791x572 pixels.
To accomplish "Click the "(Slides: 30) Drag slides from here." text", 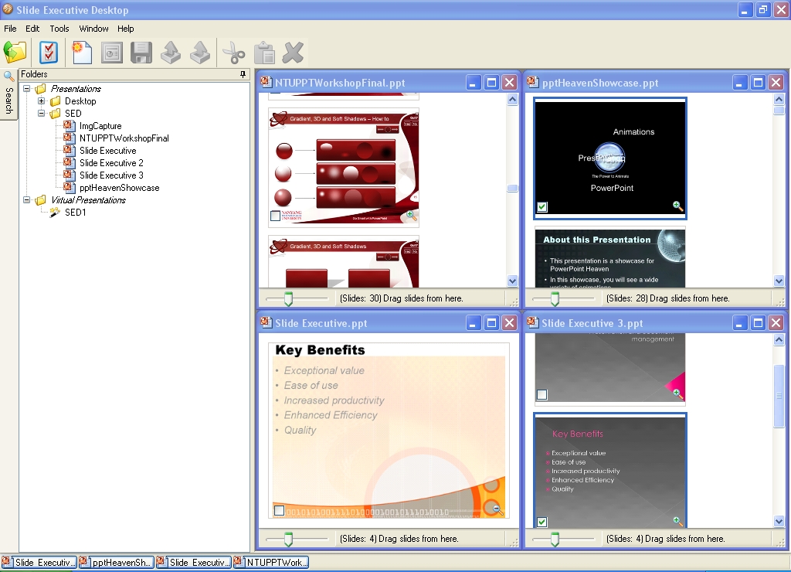I will pyautogui.click(x=401, y=298).
